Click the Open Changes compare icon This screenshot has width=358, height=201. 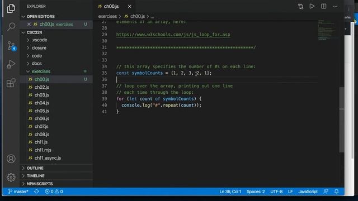[301, 6]
